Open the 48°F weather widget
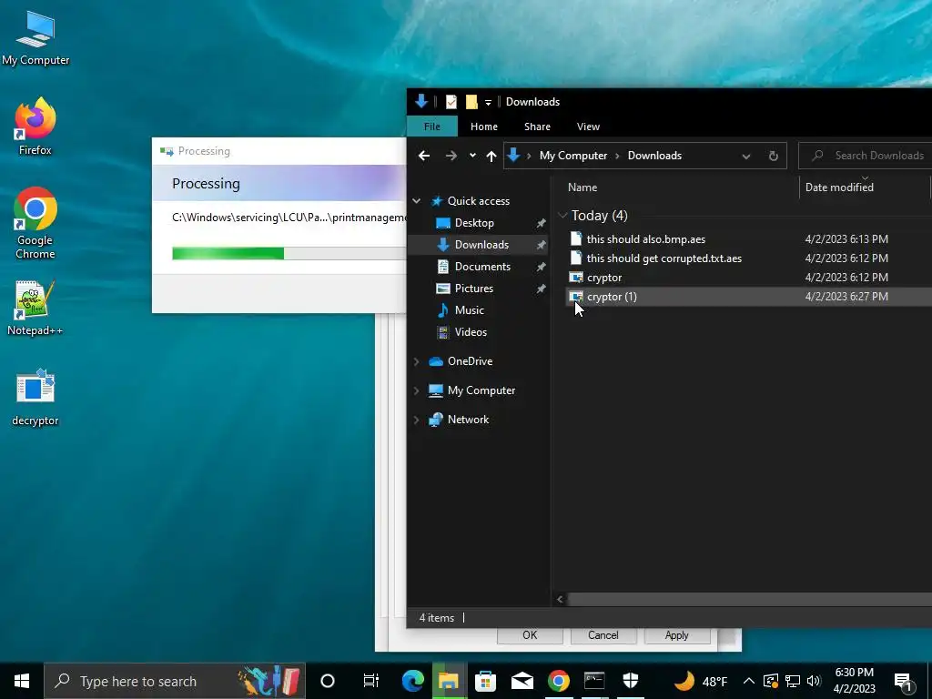Viewport: 932px width, 699px height. point(701,681)
